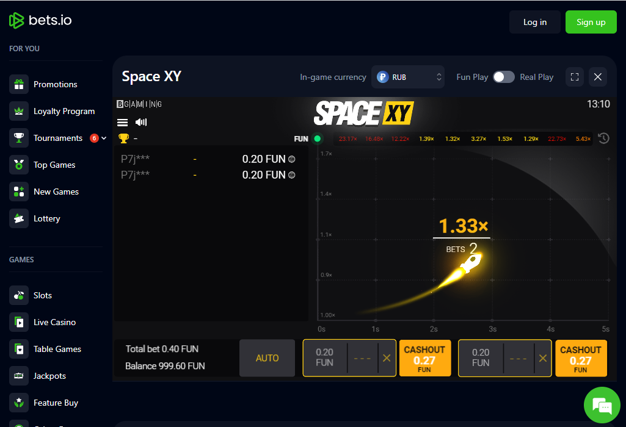Click the Real Play label
Image resolution: width=626 pixels, height=427 pixels.
pyautogui.click(x=537, y=77)
